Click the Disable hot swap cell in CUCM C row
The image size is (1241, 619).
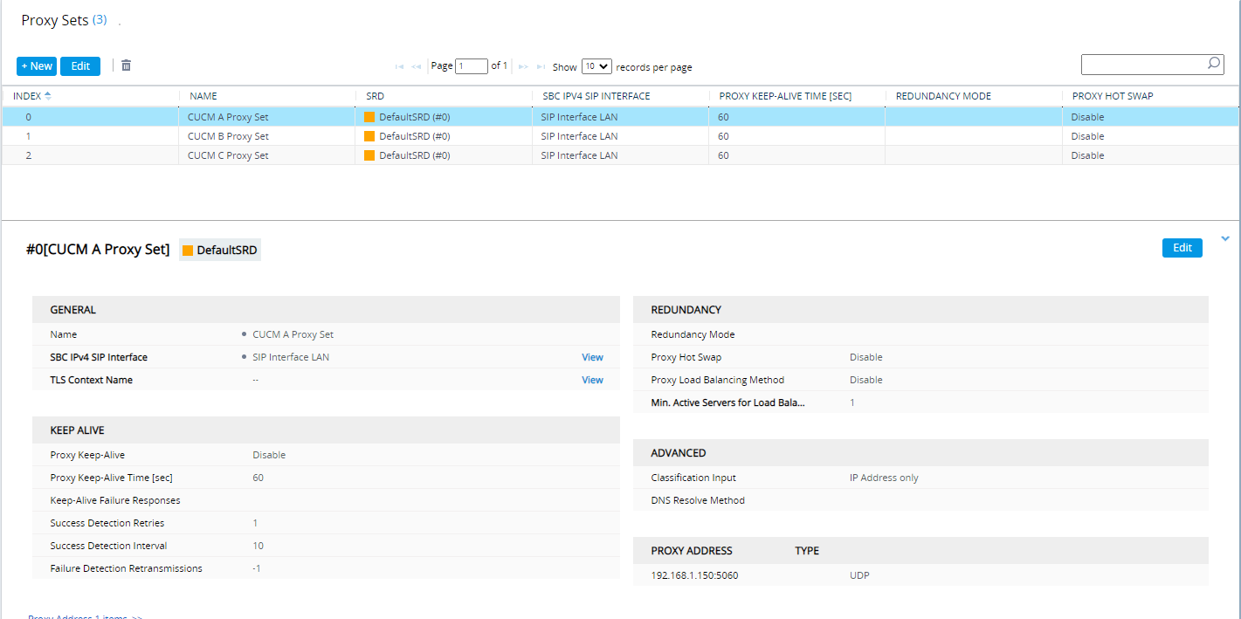(x=1087, y=155)
